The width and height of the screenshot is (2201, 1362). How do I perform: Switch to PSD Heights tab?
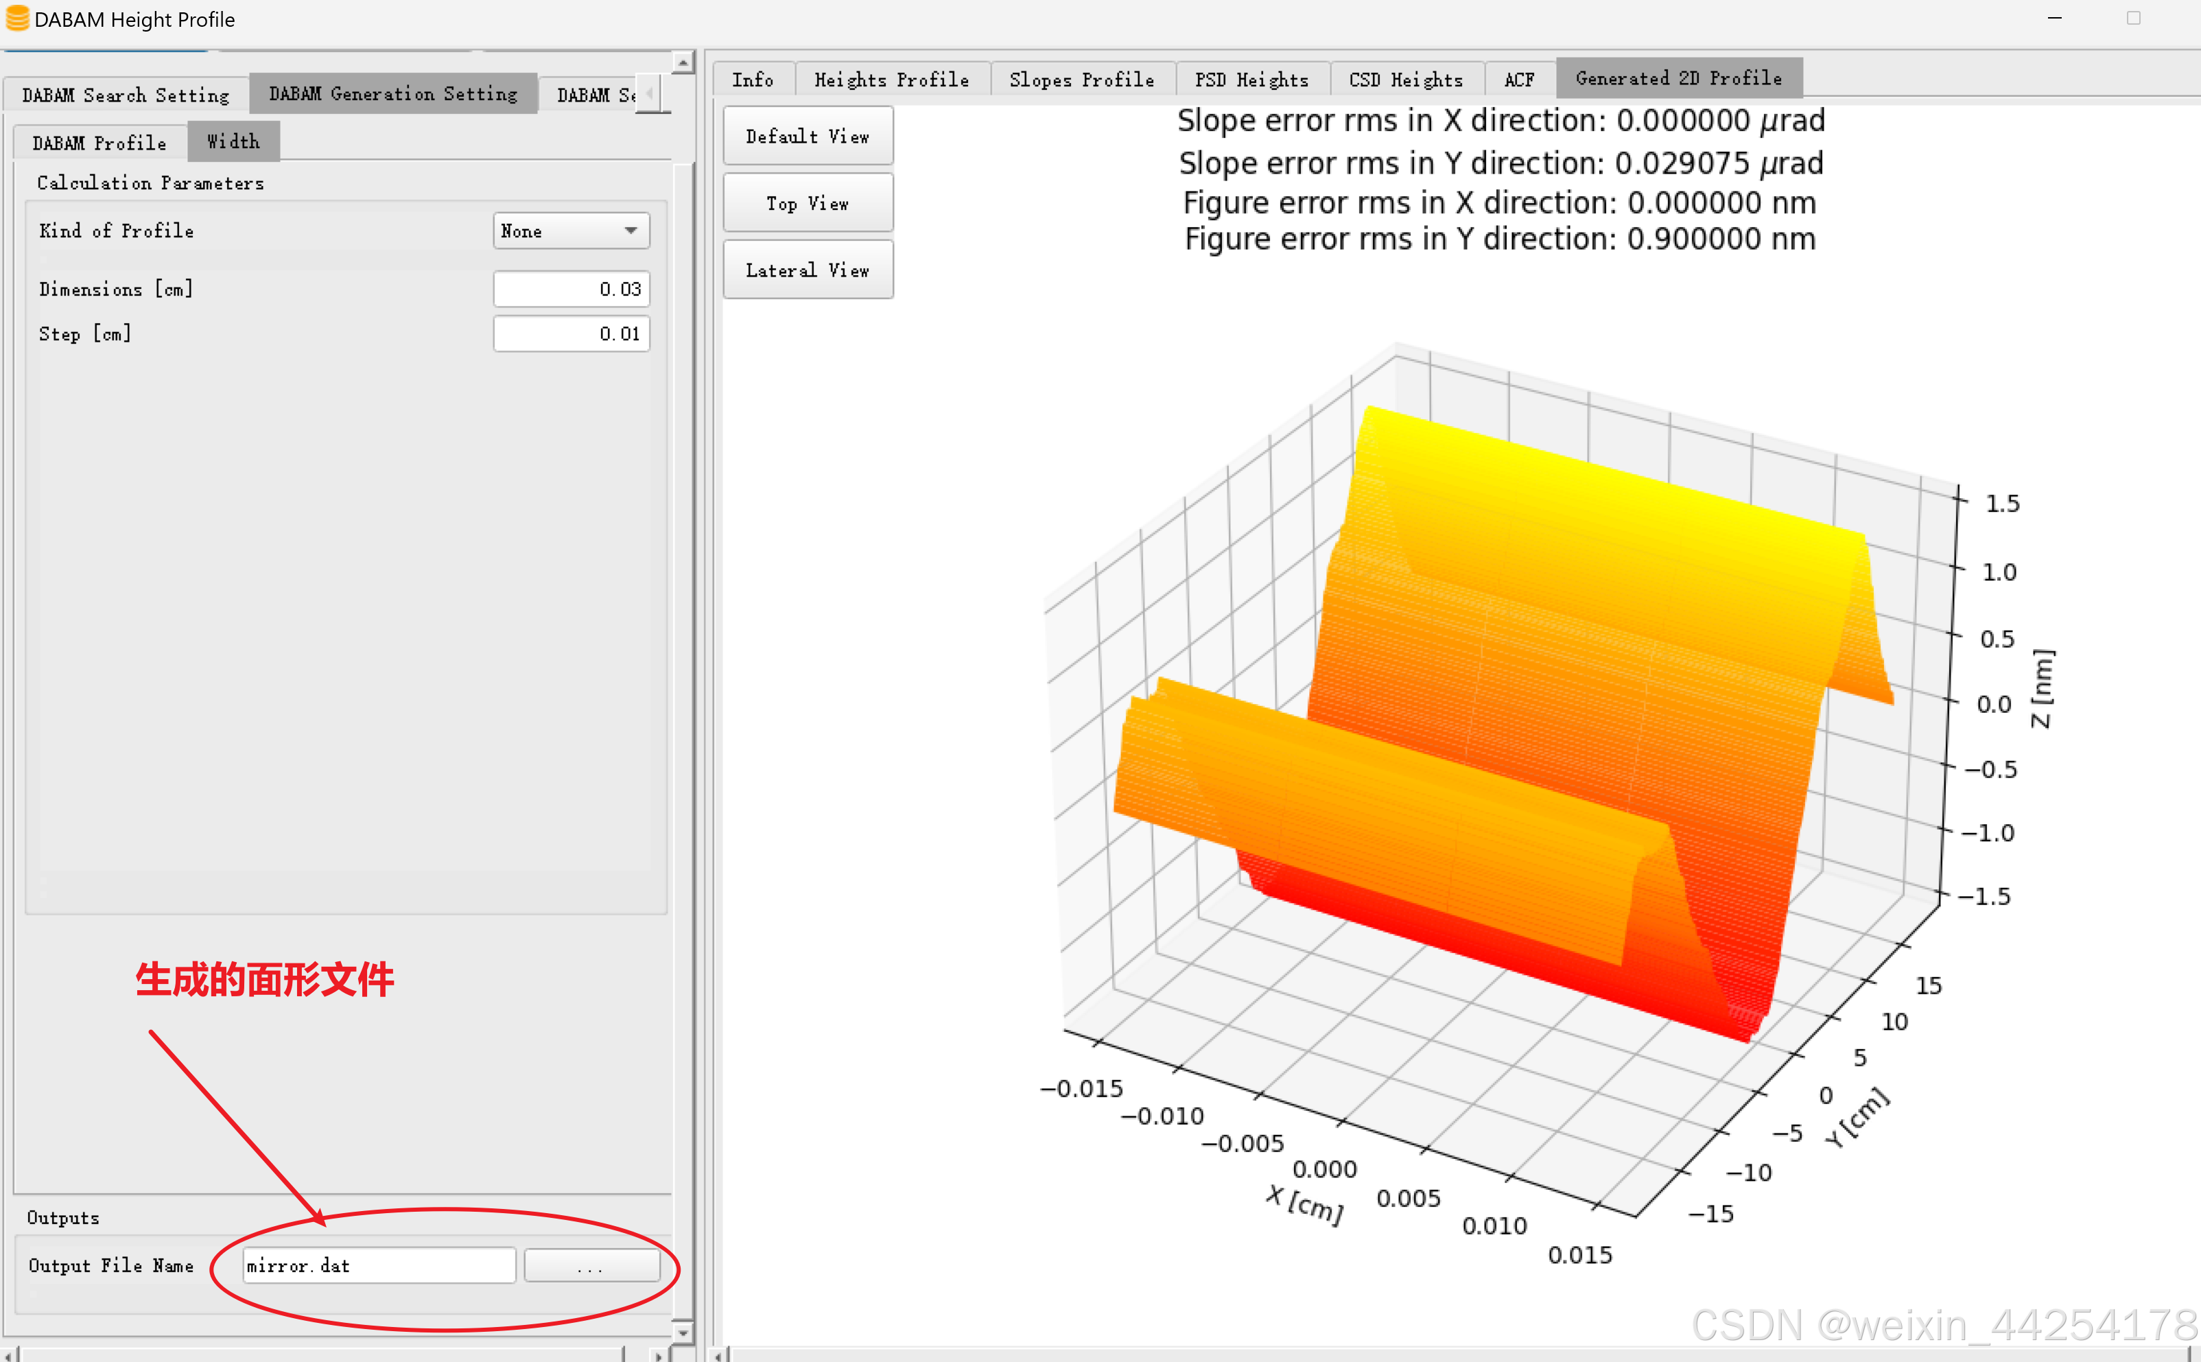(1251, 80)
